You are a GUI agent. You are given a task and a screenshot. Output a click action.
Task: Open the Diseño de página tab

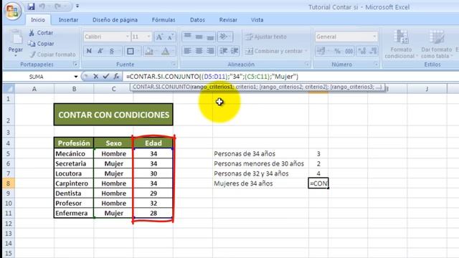[115, 20]
